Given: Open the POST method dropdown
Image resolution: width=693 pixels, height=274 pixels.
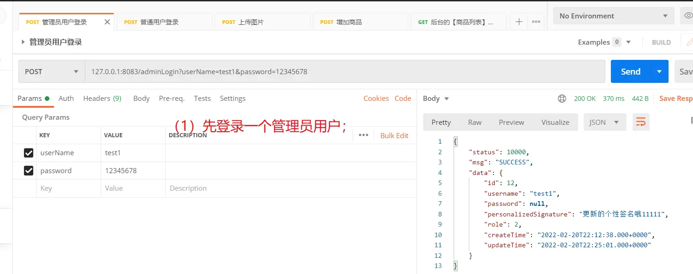Looking at the screenshot, I should point(52,72).
